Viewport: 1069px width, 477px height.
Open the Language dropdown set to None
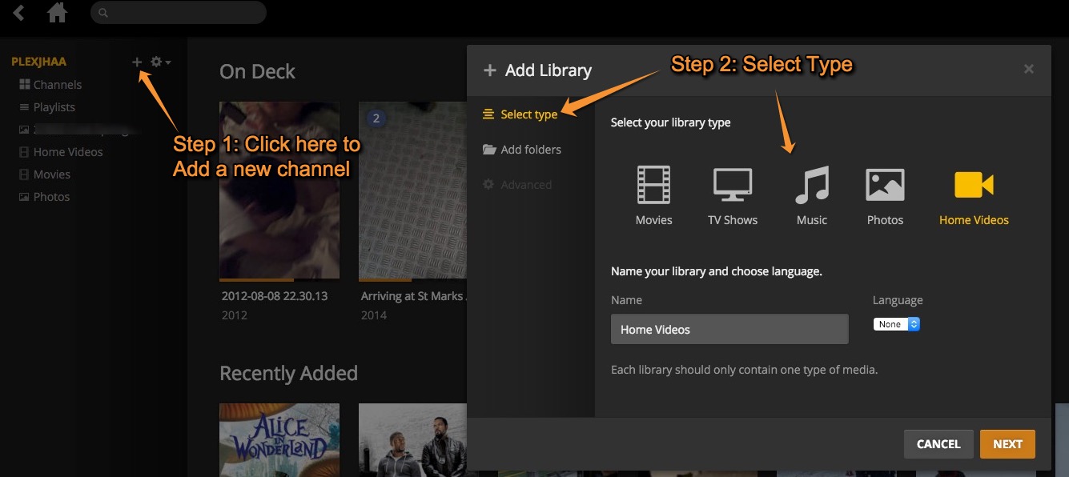[890, 323]
